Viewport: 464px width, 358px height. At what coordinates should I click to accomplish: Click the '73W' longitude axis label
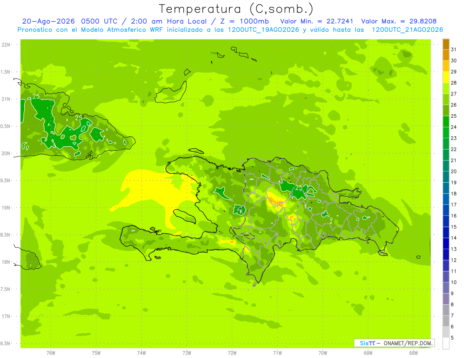pyautogui.click(x=187, y=353)
